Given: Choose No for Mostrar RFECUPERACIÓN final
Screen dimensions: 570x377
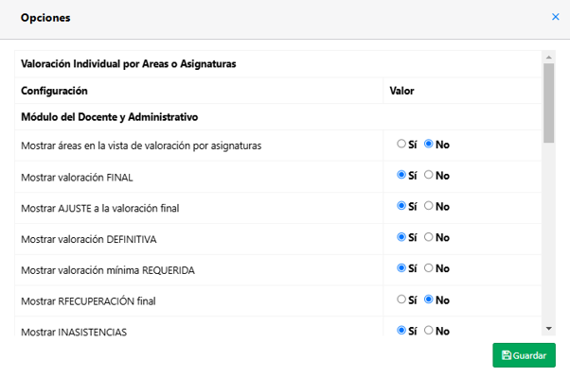Looking at the screenshot, I should (429, 300).
